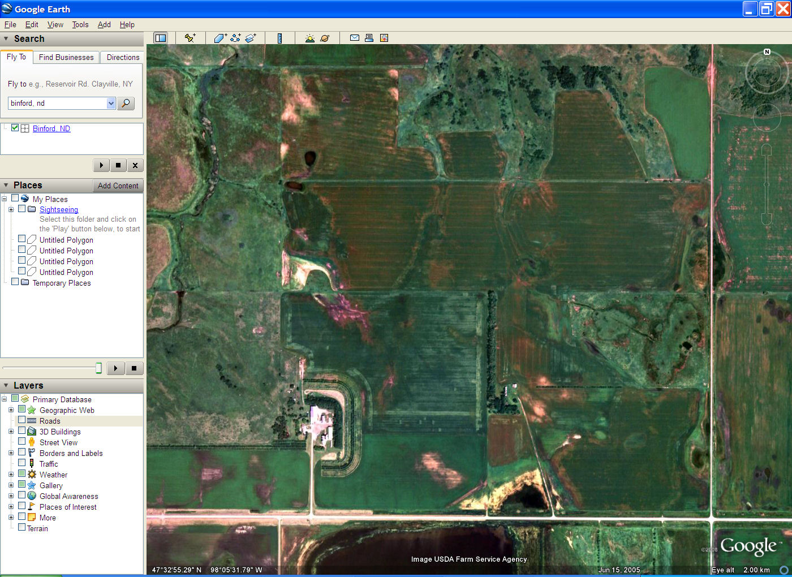Viewport: 792px width, 577px height.
Task: Click the Add Content button
Action: (118, 186)
